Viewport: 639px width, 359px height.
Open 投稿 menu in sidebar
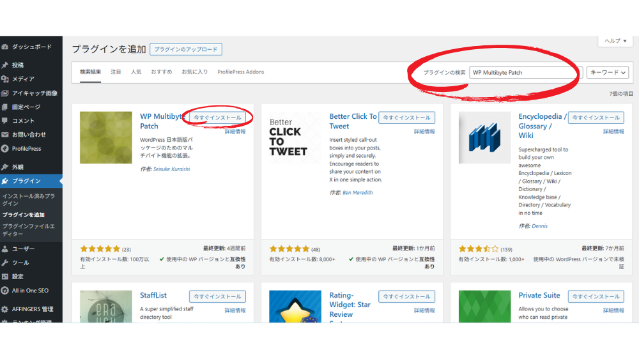[17, 65]
